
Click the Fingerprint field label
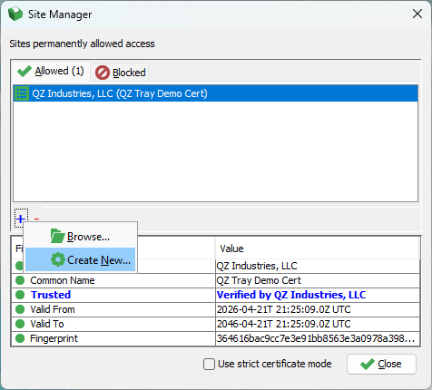point(54,338)
